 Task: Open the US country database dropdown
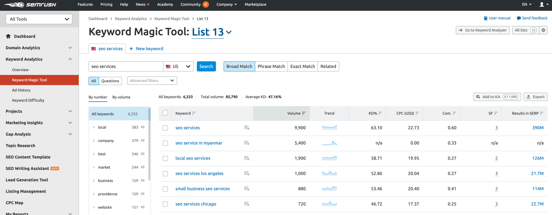(x=178, y=66)
